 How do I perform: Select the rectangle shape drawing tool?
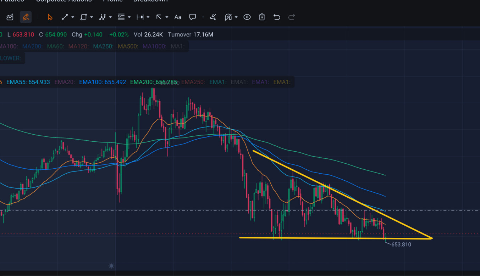point(84,17)
